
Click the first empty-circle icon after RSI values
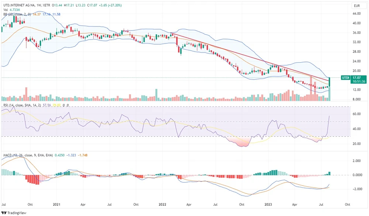click(63, 105)
